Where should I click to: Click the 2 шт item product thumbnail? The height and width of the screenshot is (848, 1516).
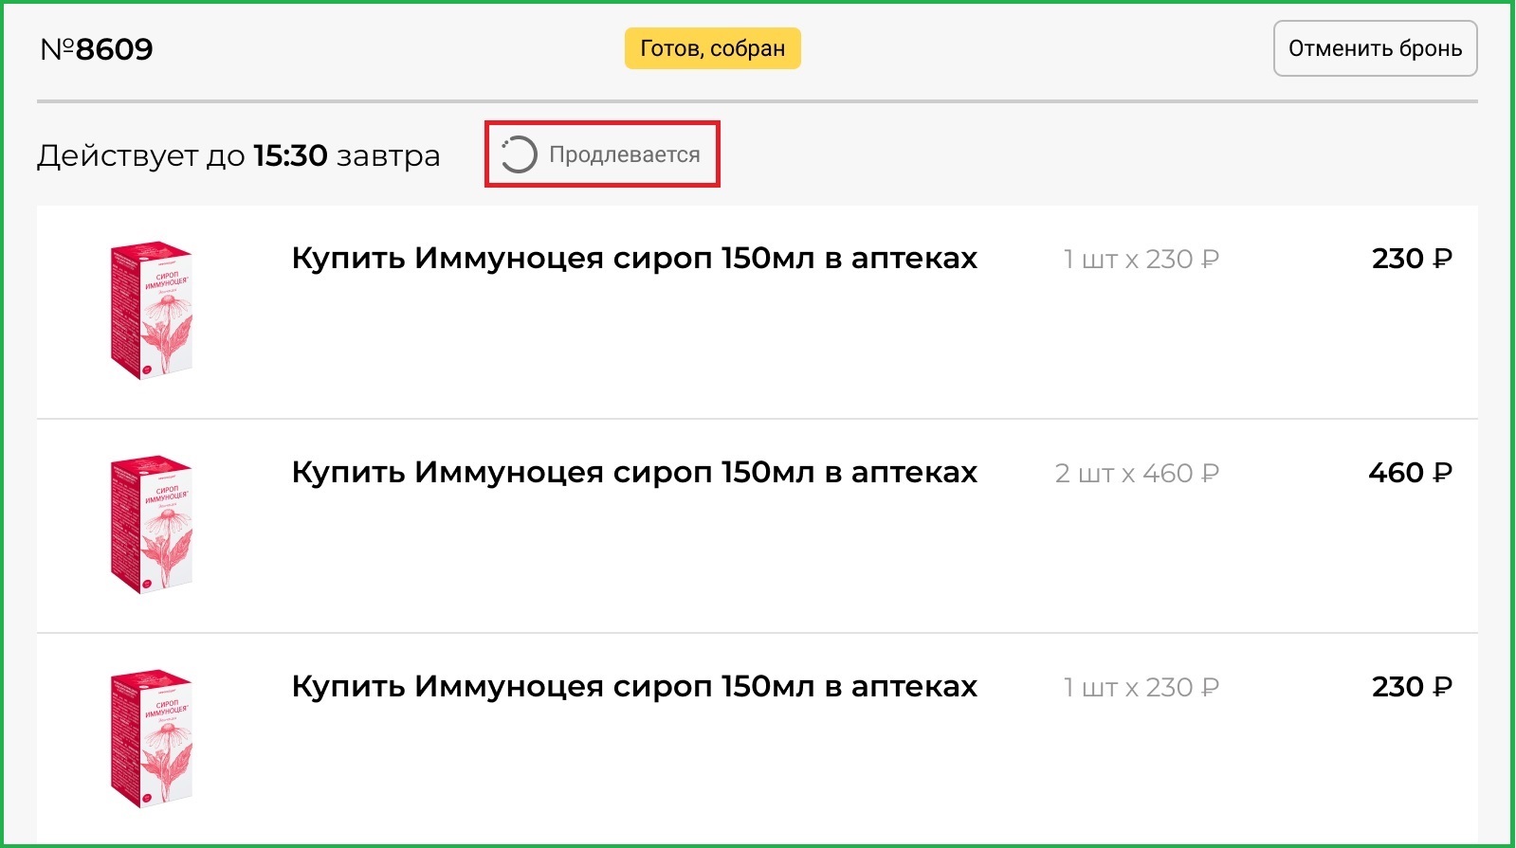click(x=152, y=525)
